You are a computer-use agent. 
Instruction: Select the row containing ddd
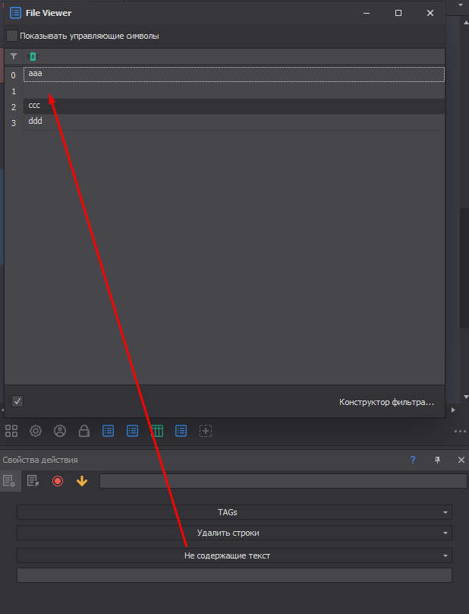[x=234, y=122]
